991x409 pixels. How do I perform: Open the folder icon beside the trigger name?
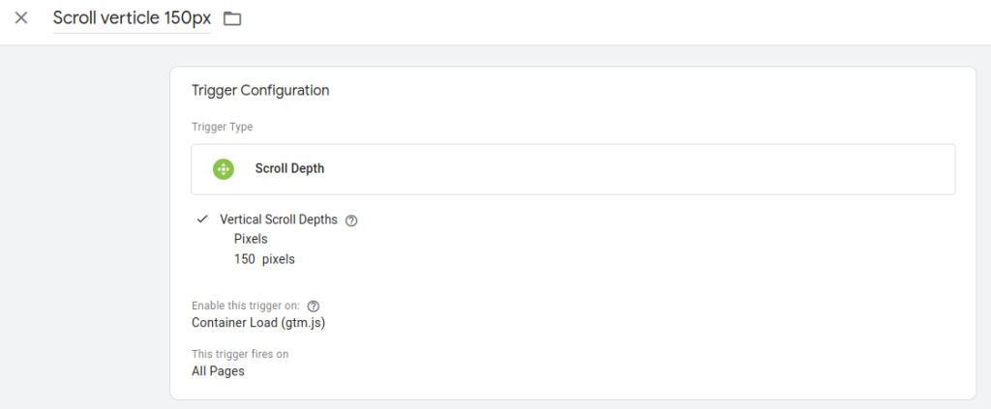231,18
